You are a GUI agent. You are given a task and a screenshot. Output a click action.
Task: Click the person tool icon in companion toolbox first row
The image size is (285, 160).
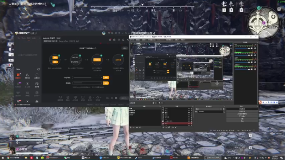pos(27,75)
